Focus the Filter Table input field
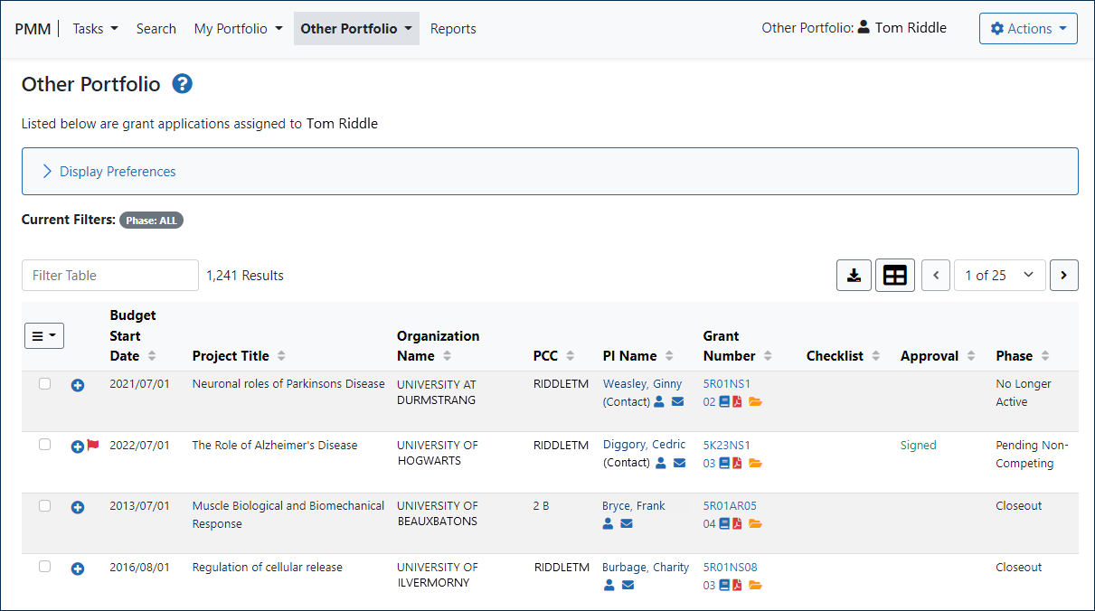This screenshot has width=1095, height=611. (110, 276)
